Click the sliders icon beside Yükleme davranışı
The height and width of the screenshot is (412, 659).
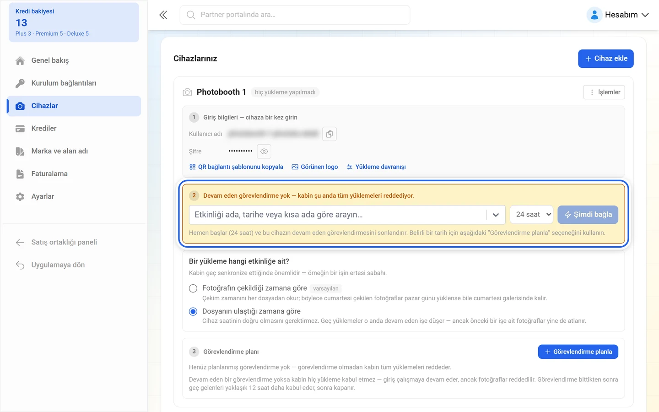click(x=350, y=167)
